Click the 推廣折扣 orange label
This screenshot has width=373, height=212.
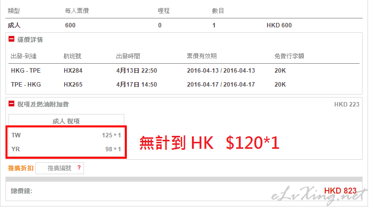[x=21, y=168]
